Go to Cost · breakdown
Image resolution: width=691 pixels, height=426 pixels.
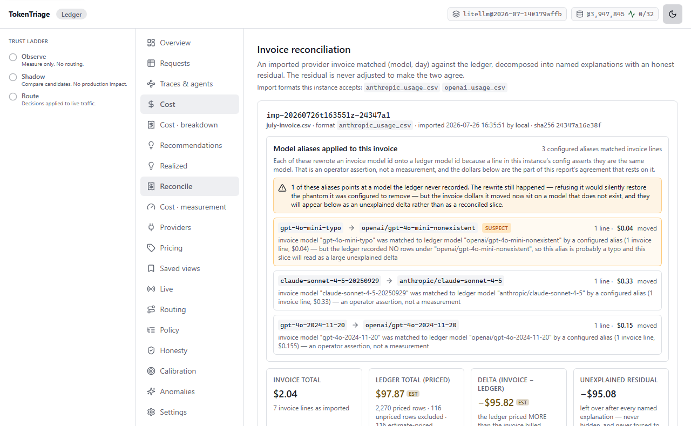pyautogui.click(x=189, y=125)
